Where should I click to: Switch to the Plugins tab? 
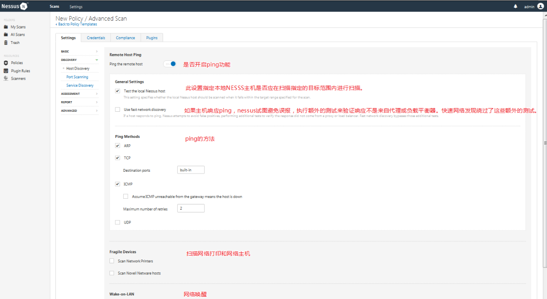(152, 38)
